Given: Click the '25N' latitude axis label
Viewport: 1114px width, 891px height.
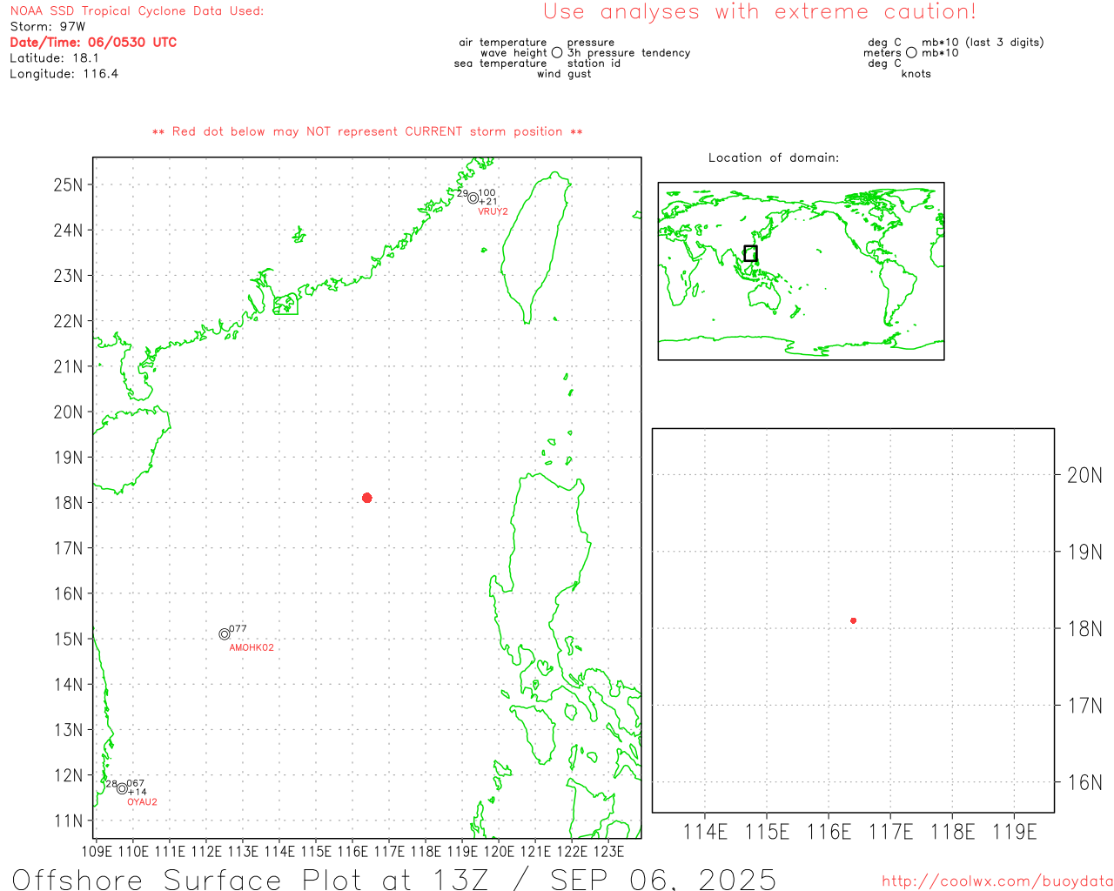Looking at the screenshot, I should (68, 184).
